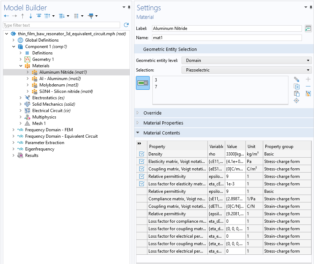Image resolution: width=314 pixels, height=264 pixels.
Task: Click the Zoom to Selection icon
Action: (x=297, y=100)
